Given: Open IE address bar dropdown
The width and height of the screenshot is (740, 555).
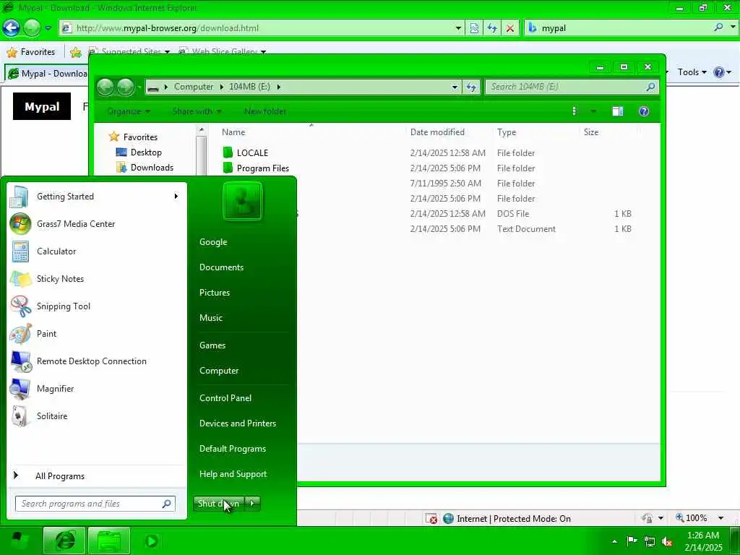Looking at the screenshot, I should [x=457, y=28].
